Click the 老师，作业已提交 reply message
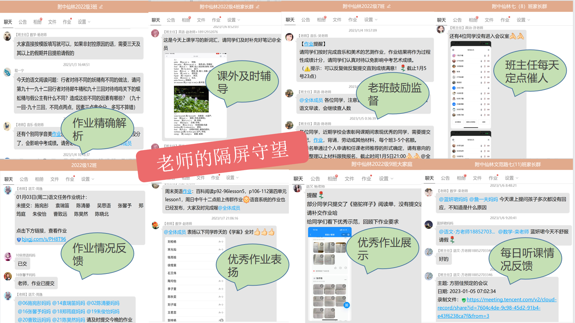The height and width of the screenshot is (323, 575). click(x=36, y=283)
